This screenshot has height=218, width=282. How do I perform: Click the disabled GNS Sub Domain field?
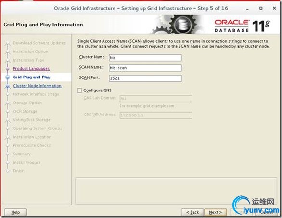click(x=156, y=99)
